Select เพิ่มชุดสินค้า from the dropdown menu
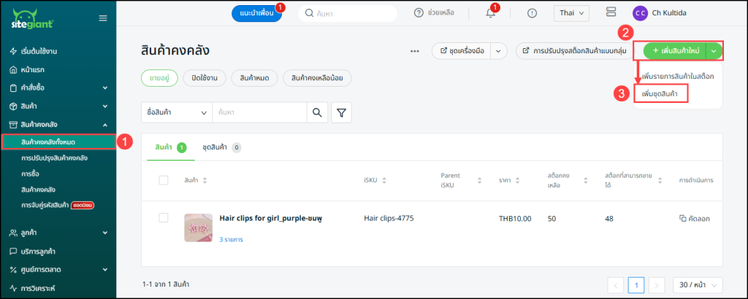 [x=660, y=94]
